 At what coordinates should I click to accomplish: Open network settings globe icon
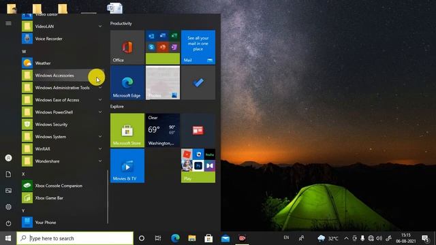[371, 238]
